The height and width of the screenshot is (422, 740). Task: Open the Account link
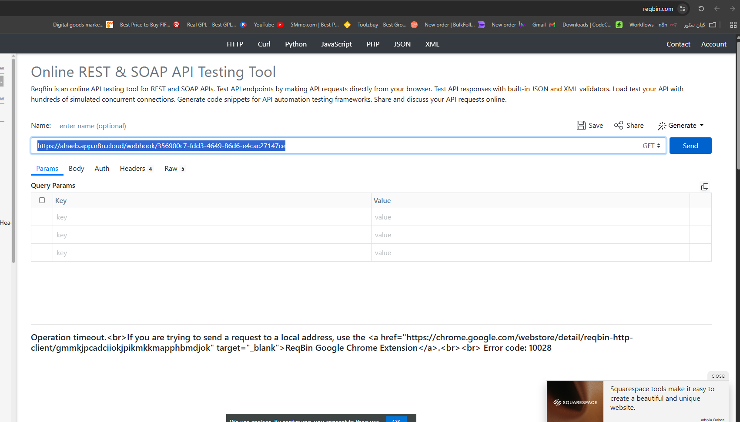(x=713, y=44)
